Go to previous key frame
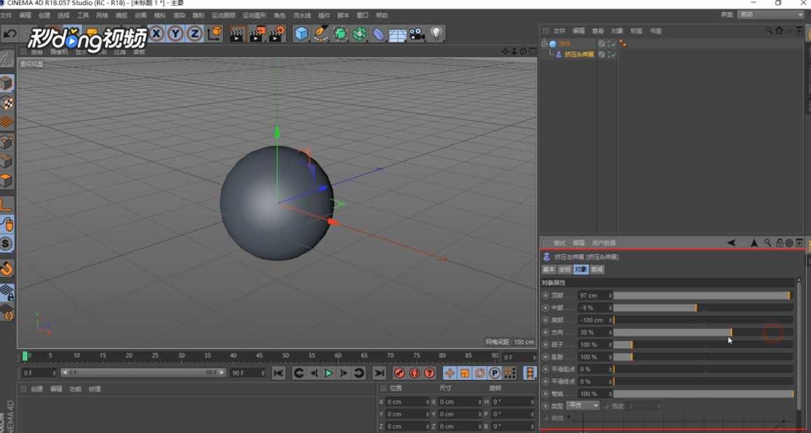 (x=299, y=373)
